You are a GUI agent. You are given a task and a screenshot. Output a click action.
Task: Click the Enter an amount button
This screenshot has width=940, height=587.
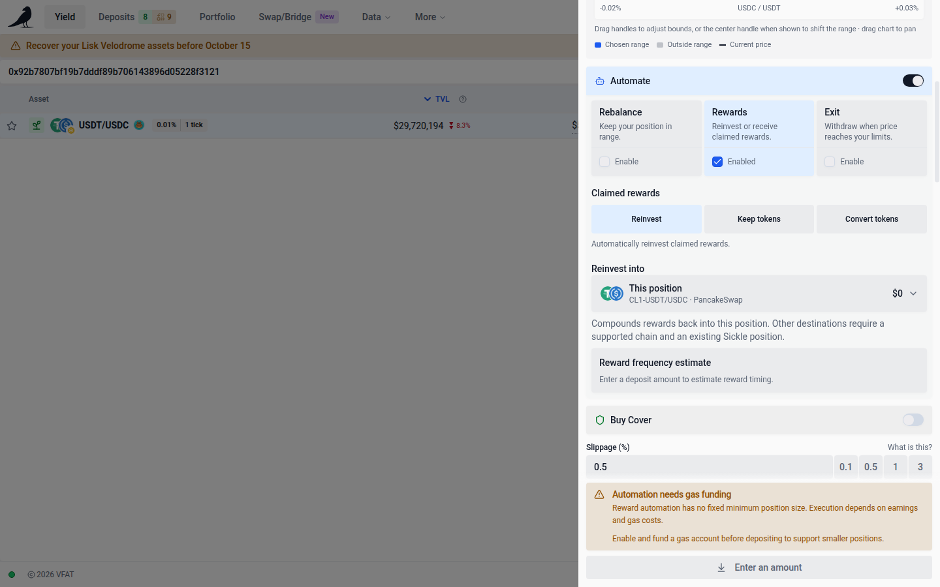(759, 567)
